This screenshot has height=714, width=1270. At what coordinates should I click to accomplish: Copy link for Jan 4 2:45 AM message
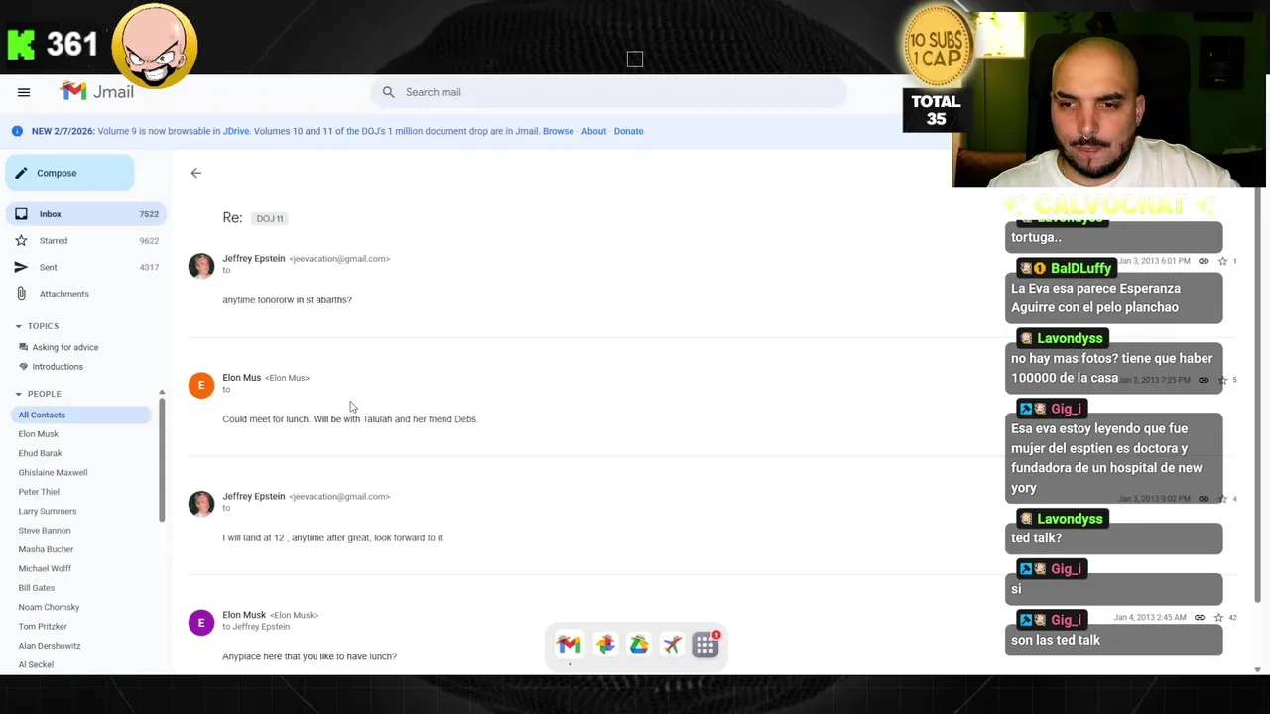point(1200,617)
